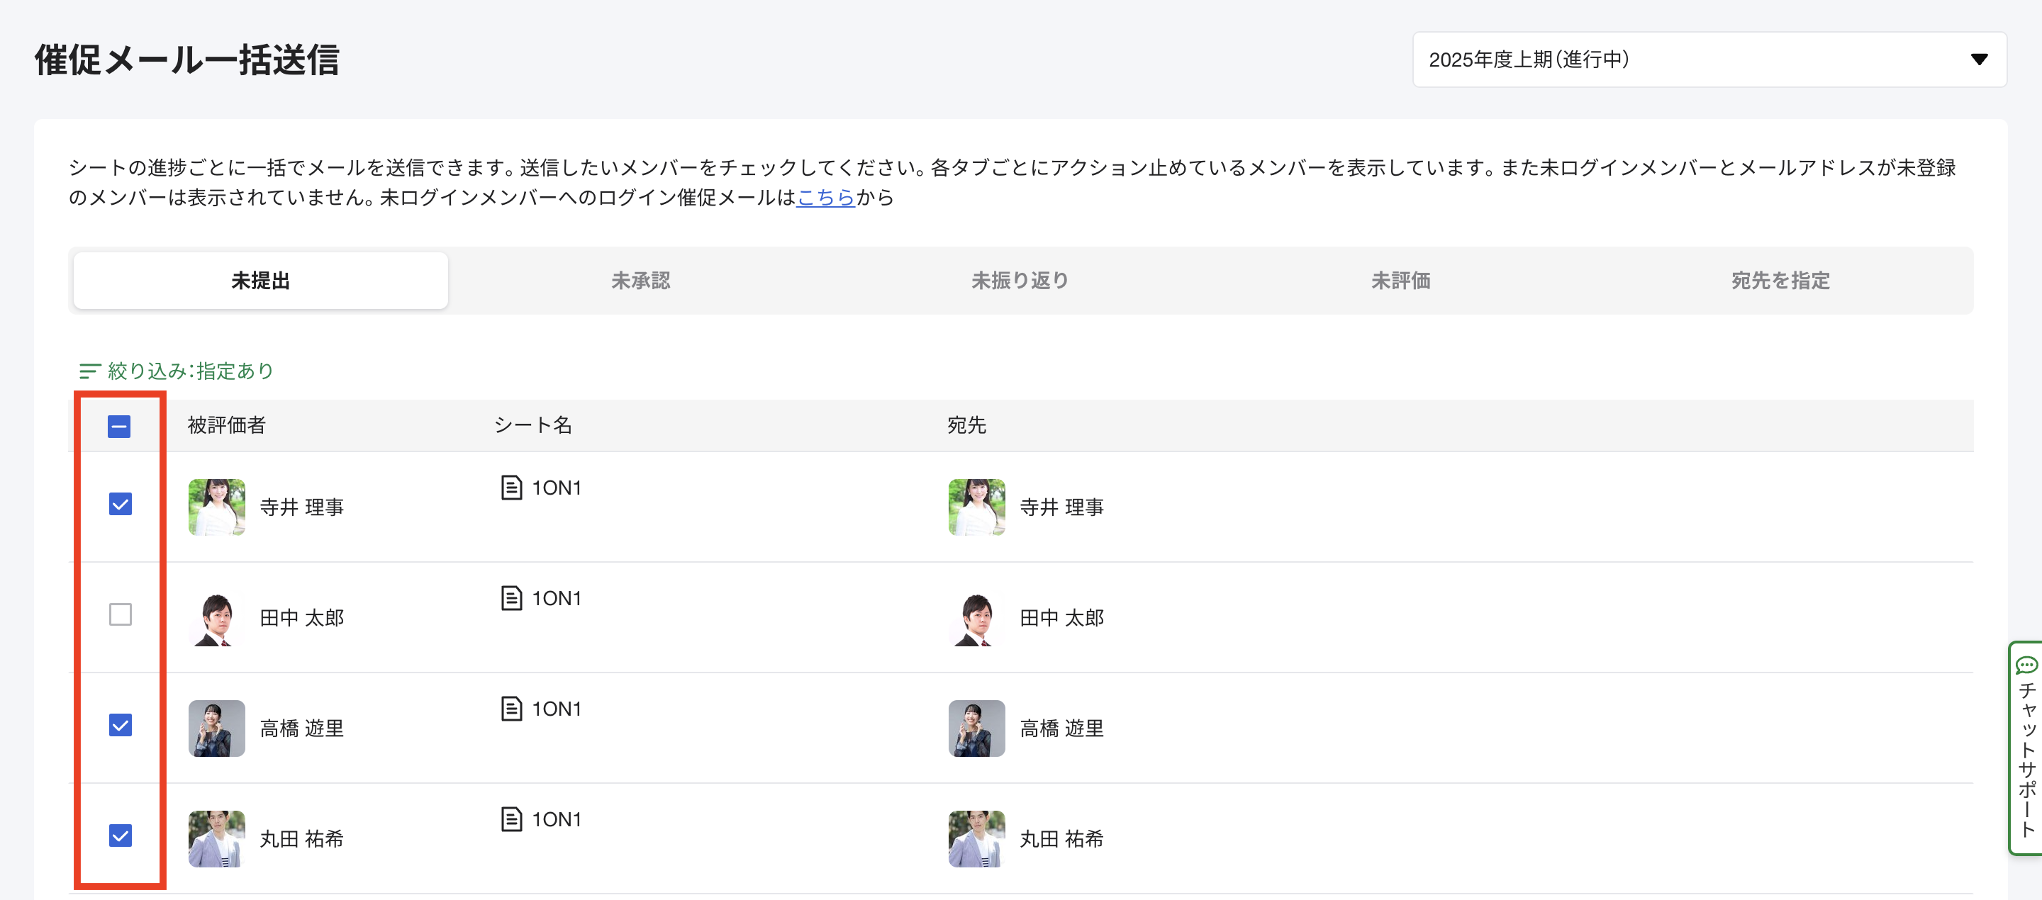
Task: Uncheck the 丸田 祐希 row checkbox
Action: coord(121,836)
